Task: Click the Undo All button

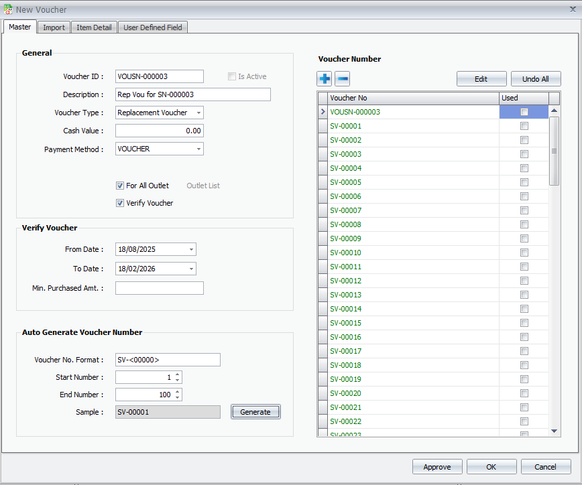Action: pos(535,79)
